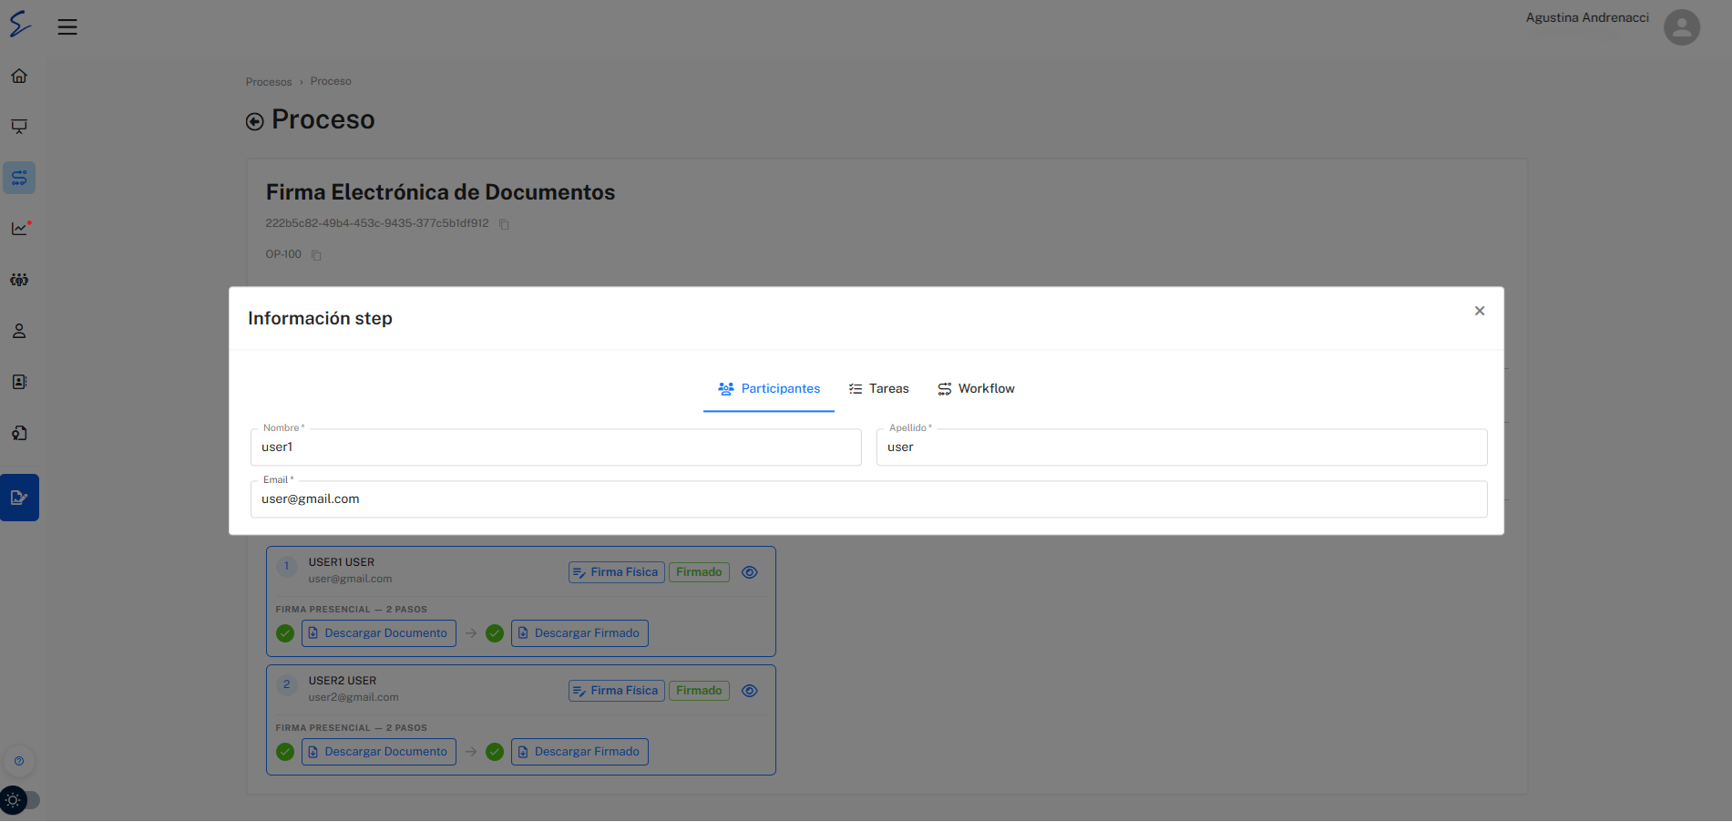View details of USER2 USER via eye icon
1732x822 pixels.
click(750, 691)
